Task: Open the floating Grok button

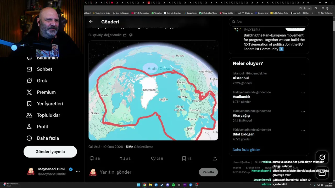Action: (x=322, y=157)
